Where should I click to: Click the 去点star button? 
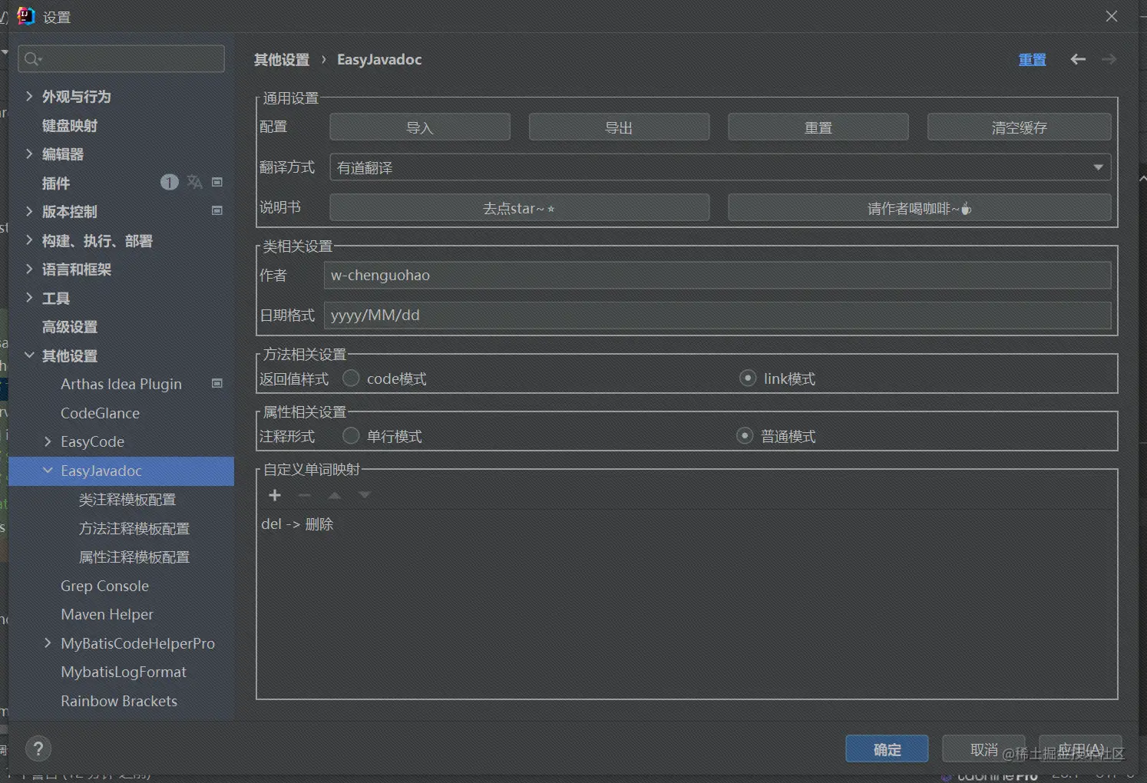(x=519, y=208)
